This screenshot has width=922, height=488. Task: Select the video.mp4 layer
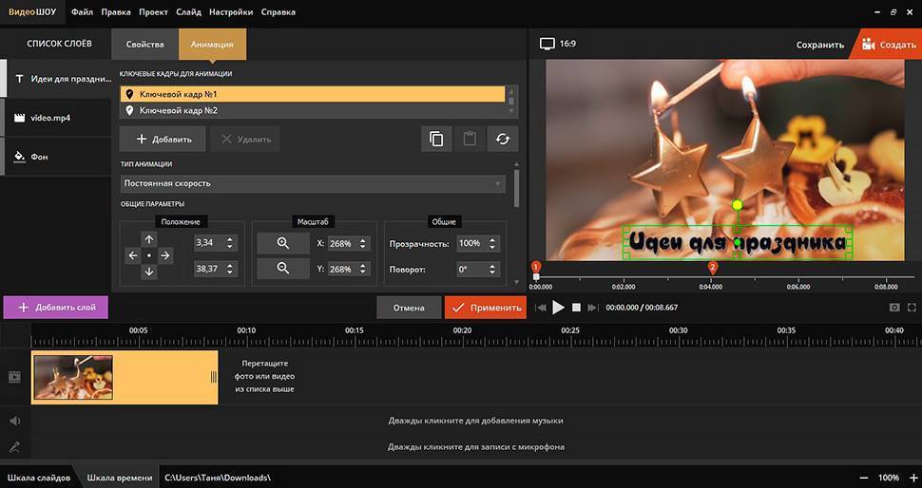(x=55, y=118)
